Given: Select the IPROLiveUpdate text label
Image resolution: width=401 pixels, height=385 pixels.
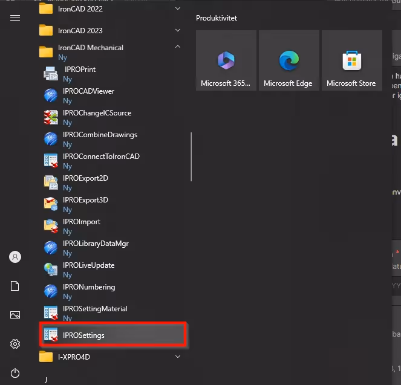Looking at the screenshot, I should click(x=88, y=265).
